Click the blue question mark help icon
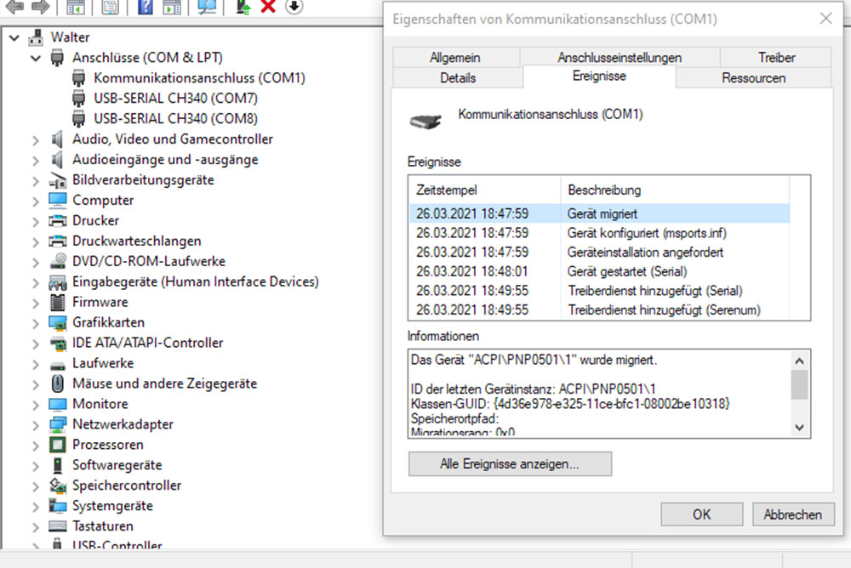Viewport: 851px width, 568px height. (145, 8)
